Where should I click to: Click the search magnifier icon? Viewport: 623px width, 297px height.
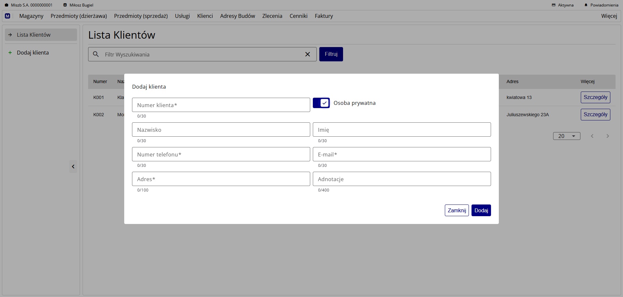click(96, 54)
